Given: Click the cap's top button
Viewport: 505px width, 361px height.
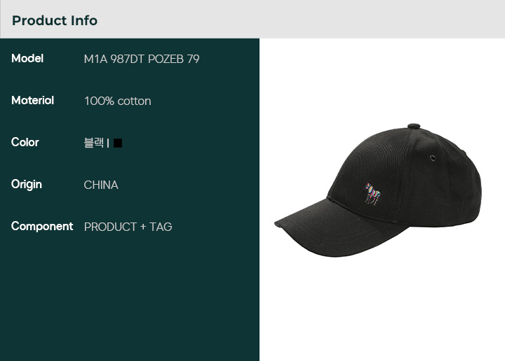Looking at the screenshot, I should [x=414, y=126].
